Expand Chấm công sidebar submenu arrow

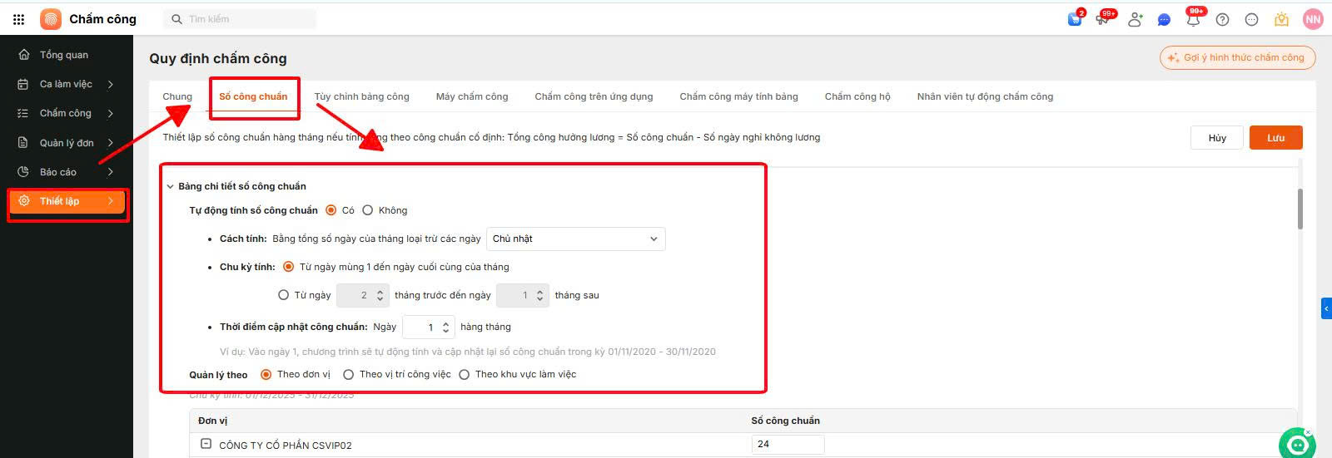(x=111, y=113)
